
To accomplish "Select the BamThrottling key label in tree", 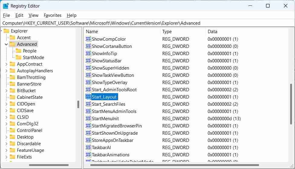I will click(31, 77).
